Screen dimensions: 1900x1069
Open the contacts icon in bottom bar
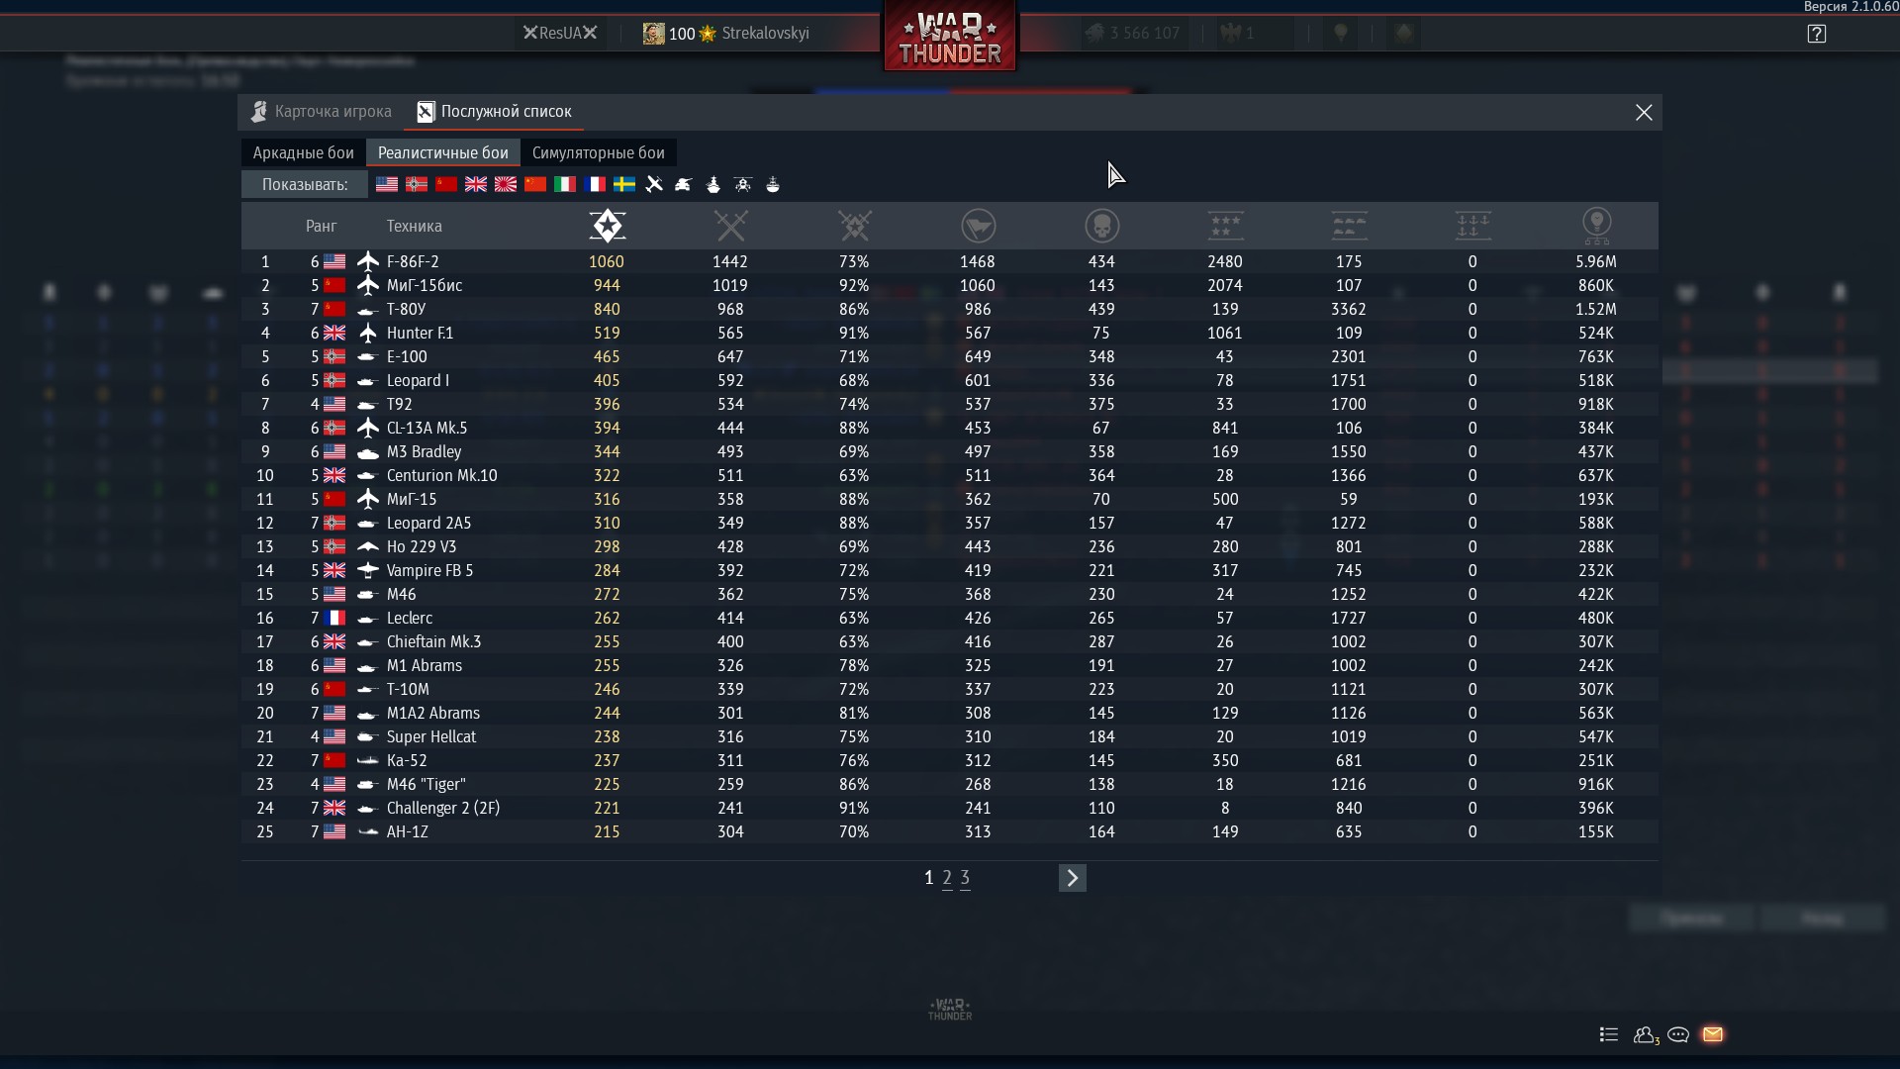pyautogui.click(x=1645, y=1034)
